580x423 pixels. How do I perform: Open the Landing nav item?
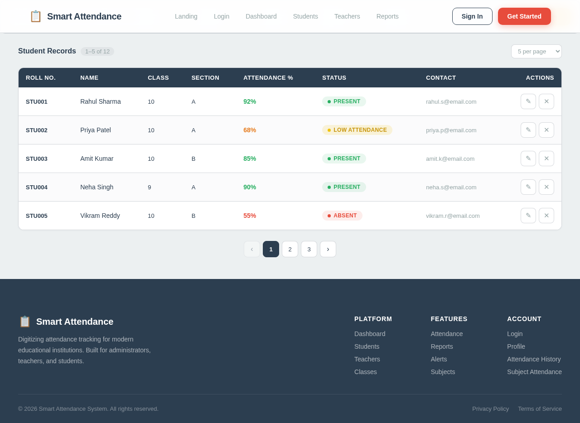tap(186, 16)
